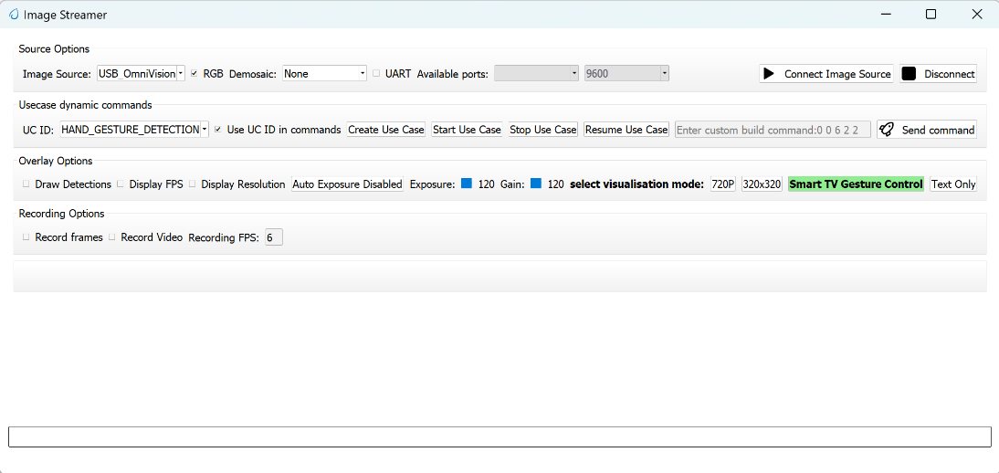999x473 pixels.
Task: Click the Auto Exposure Disabled button
Action: pyautogui.click(x=347, y=184)
